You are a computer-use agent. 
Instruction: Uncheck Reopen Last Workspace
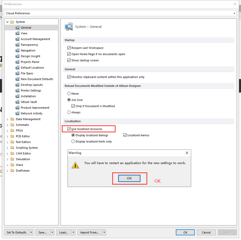(69, 48)
